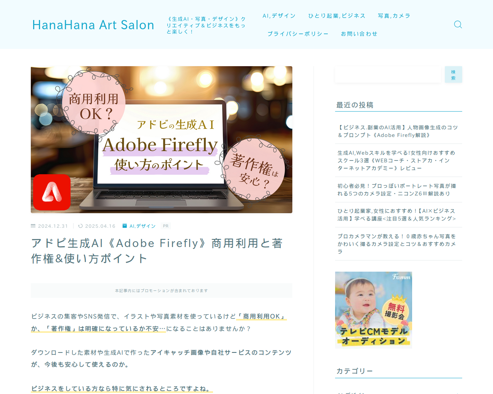Click the red Adobe Firefly logo icon
The image size is (493, 394).
tap(52, 192)
